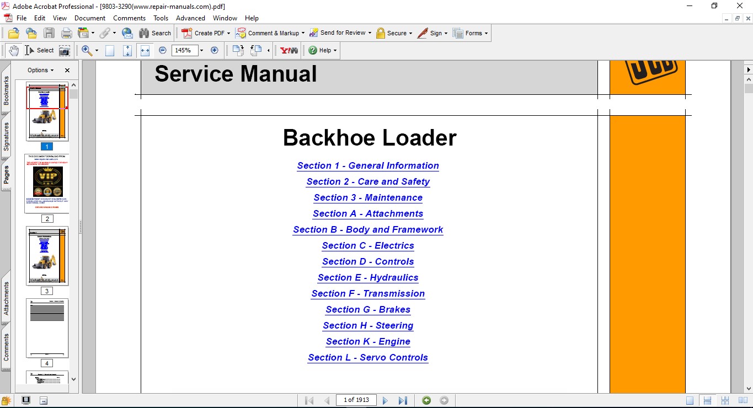Viewport: 753px width, 408px height.
Task: Switch to Single Page layout
Action: point(690,400)
